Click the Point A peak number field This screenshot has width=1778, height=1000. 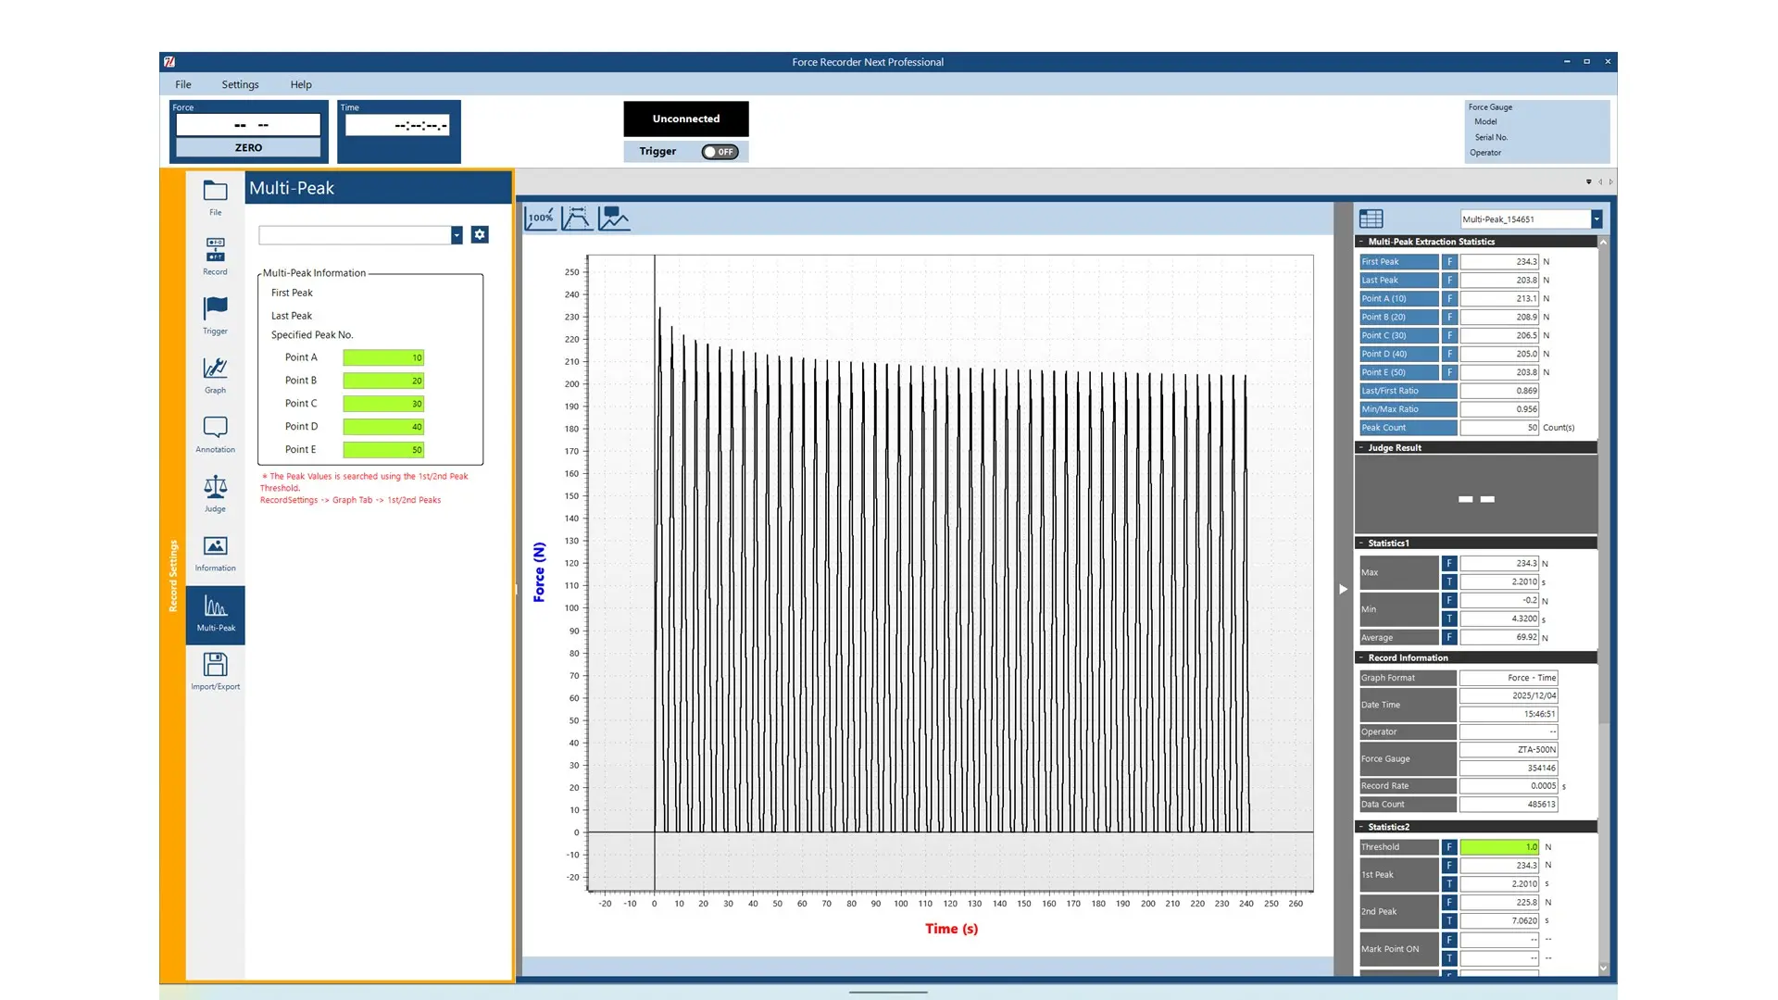pyautogui.click(x=383, y=357)
